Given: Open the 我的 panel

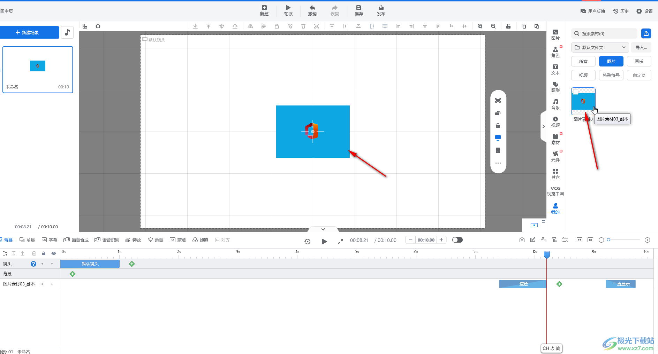Looking at the screenshot, I should pos(555,209).
